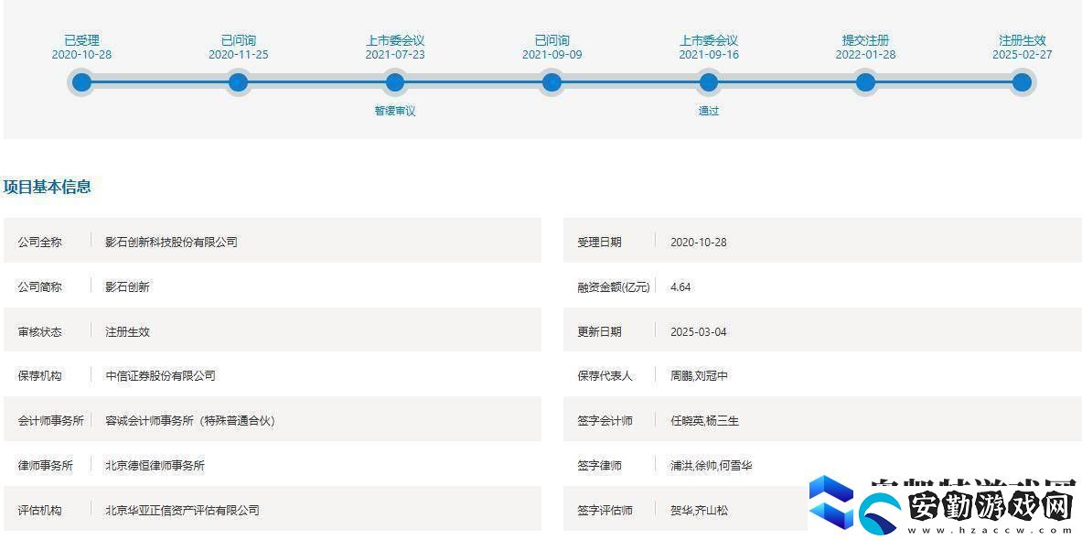The image size is (1082, 540).
Task: Click the 更新日期 field label
Action: pyautogui.click(x=599, y=331)
